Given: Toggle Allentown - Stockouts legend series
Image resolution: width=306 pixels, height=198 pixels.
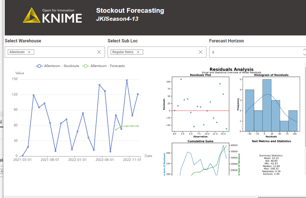Looking at the screenshot, I should (x=58, y=66).
